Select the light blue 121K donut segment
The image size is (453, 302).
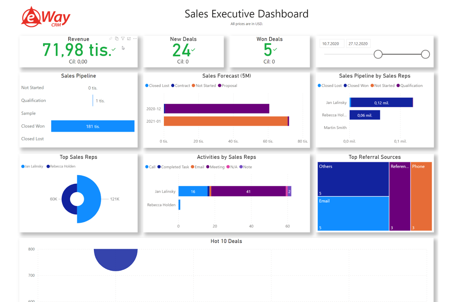[92, 199]
